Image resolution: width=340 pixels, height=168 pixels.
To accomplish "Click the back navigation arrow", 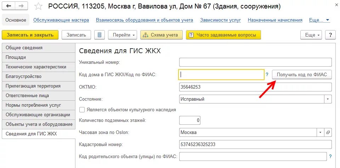I will click(x=9, y=6).
